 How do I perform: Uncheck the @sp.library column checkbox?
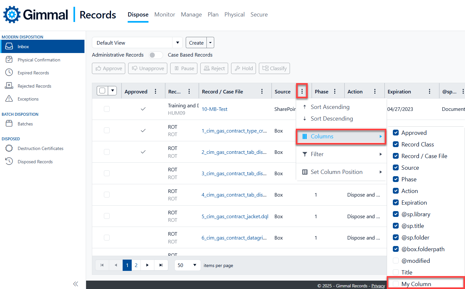click(396, 214)
